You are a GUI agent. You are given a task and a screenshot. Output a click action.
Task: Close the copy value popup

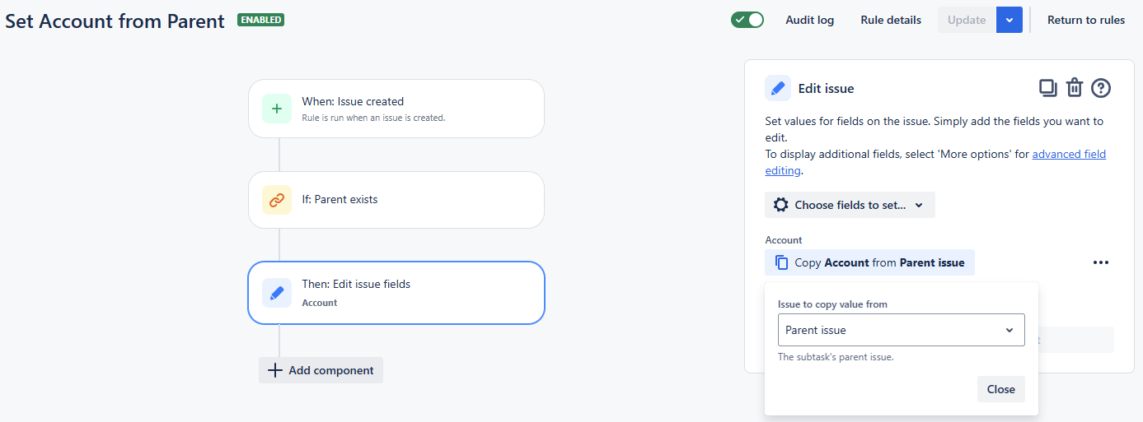[x=1000, y=389]
